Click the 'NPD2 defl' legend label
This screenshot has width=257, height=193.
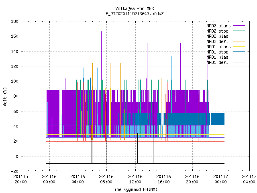tap(217, 41)
